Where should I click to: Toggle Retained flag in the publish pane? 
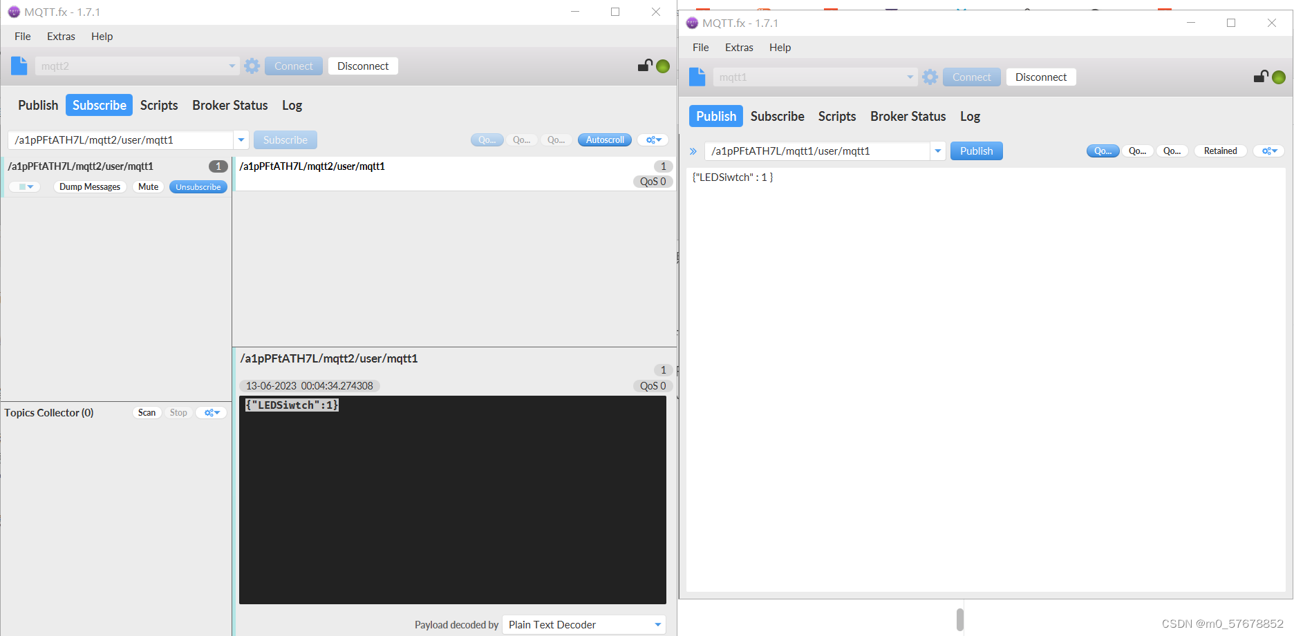(x=1220, y=151)
